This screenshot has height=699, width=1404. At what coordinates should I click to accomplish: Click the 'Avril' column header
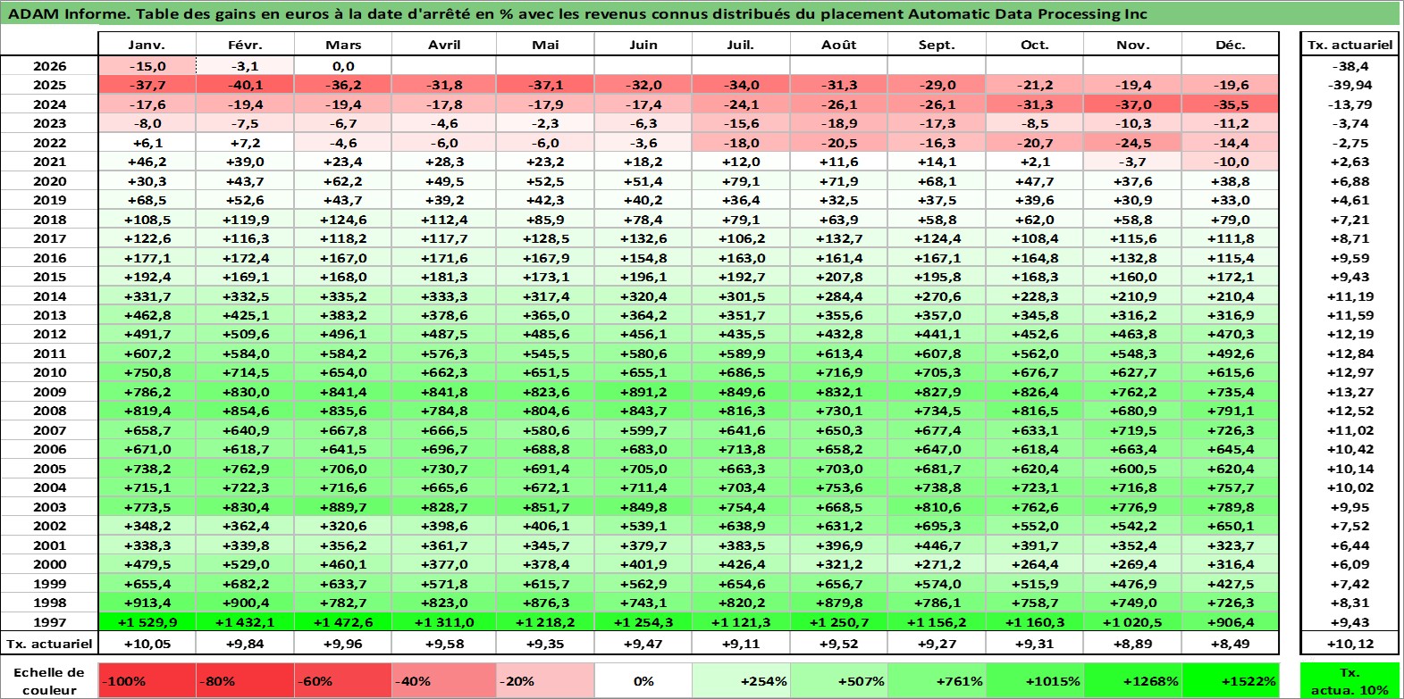pyautogui.click(x=444, y=45)
